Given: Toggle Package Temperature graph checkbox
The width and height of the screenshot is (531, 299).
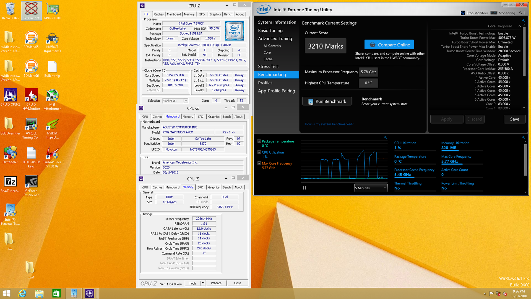Looking at the screenshot, I should pos(259,141).
